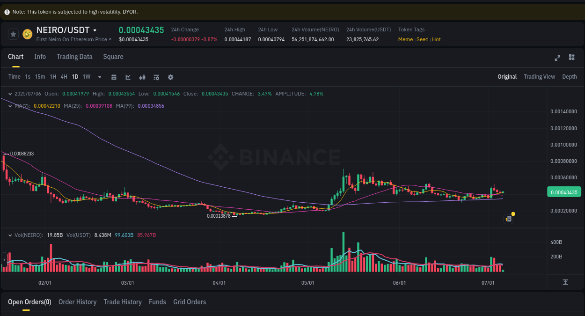The width and height of the screenshot is (585, 316).
Task: Click the chart settings gear icon
Action: coord(170,77)
